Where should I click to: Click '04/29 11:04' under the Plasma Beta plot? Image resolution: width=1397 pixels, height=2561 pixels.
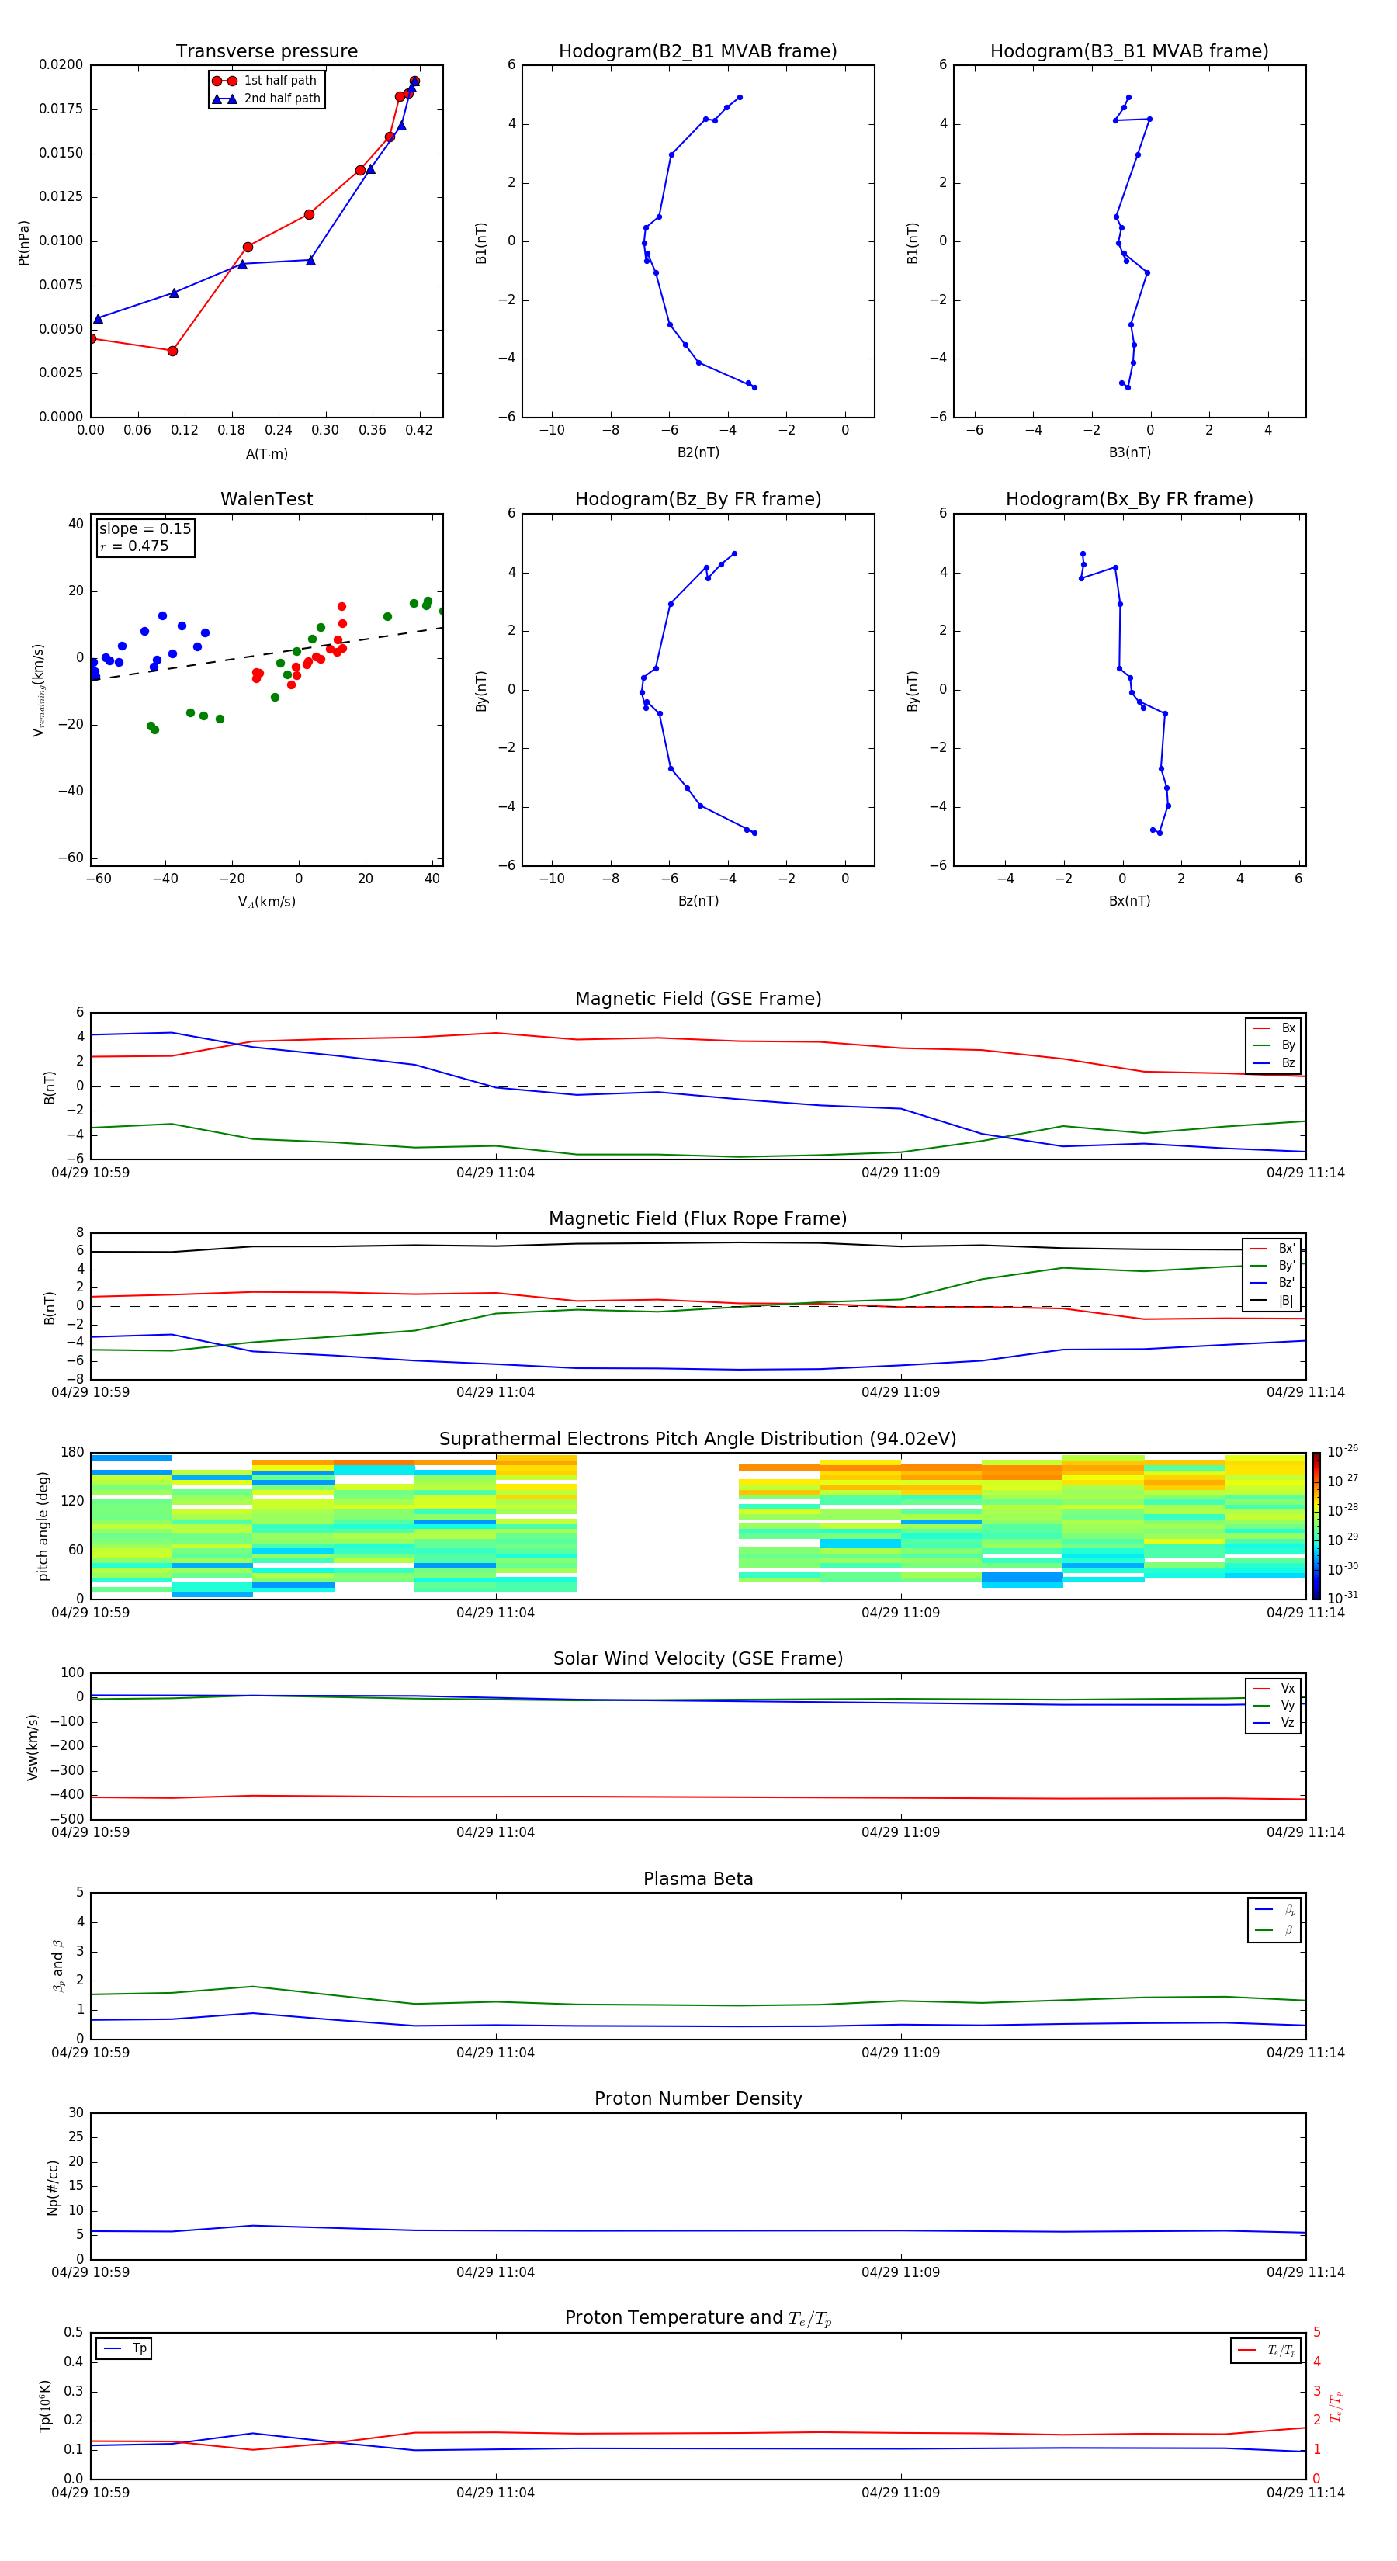495,2053
